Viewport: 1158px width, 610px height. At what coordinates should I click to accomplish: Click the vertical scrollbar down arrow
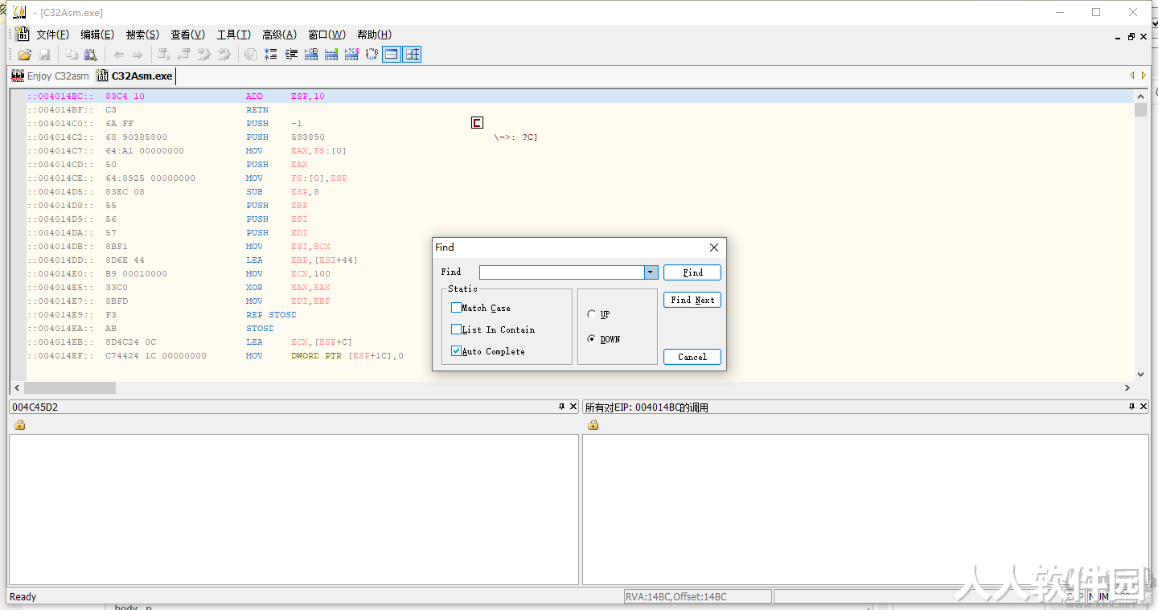coord(1140,374)
